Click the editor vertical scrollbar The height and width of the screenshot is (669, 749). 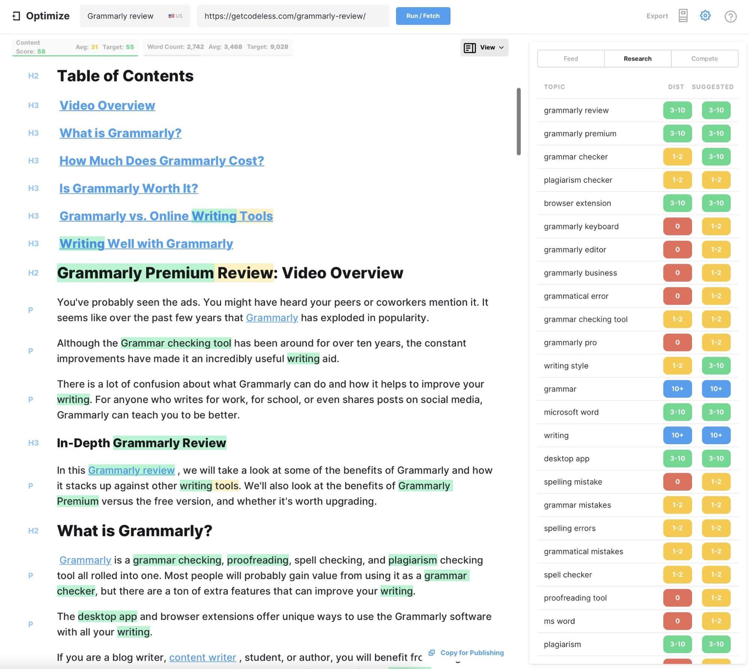pos(519,121)
